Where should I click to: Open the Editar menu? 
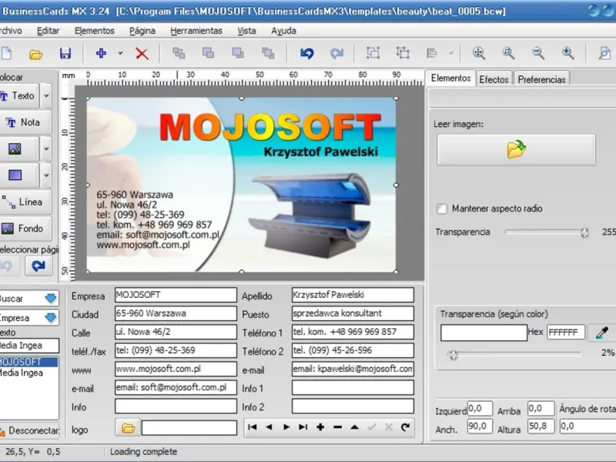[x=48, y=31]
